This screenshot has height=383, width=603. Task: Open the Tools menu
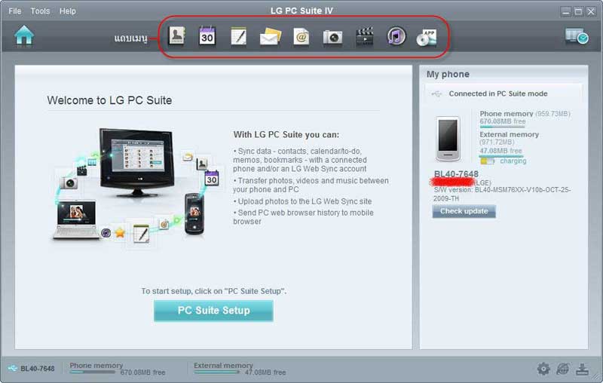40,11
